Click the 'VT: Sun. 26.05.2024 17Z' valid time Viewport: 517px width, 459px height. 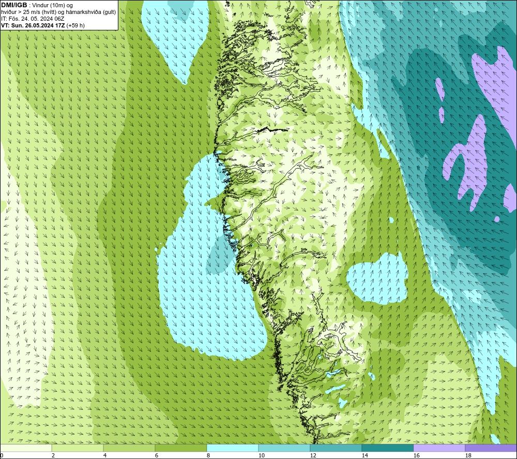click(x=33, y=25)
